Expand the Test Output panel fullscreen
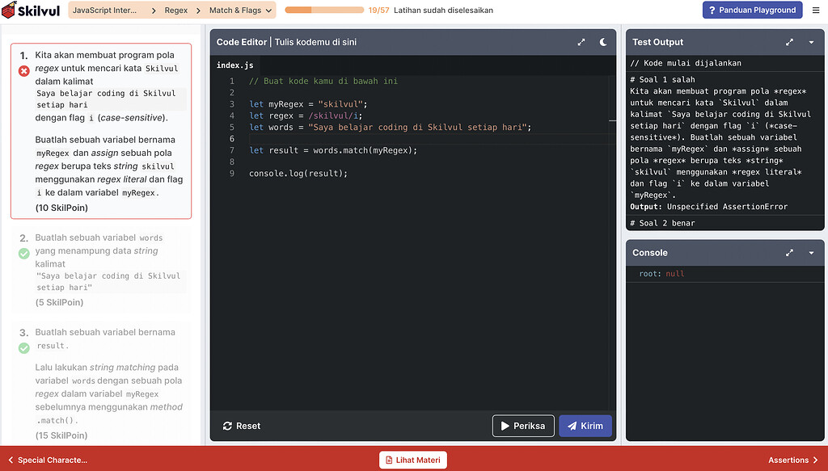 tap(790, 42)
